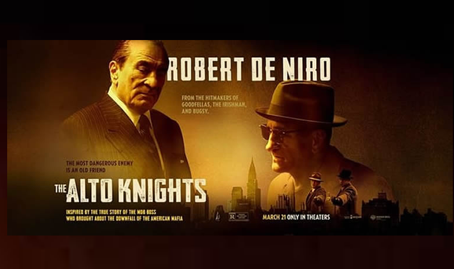The width and height of the screenshot is (454, 269).
Task: Click the small emblem left of the R rating
Action: (217, 216)
